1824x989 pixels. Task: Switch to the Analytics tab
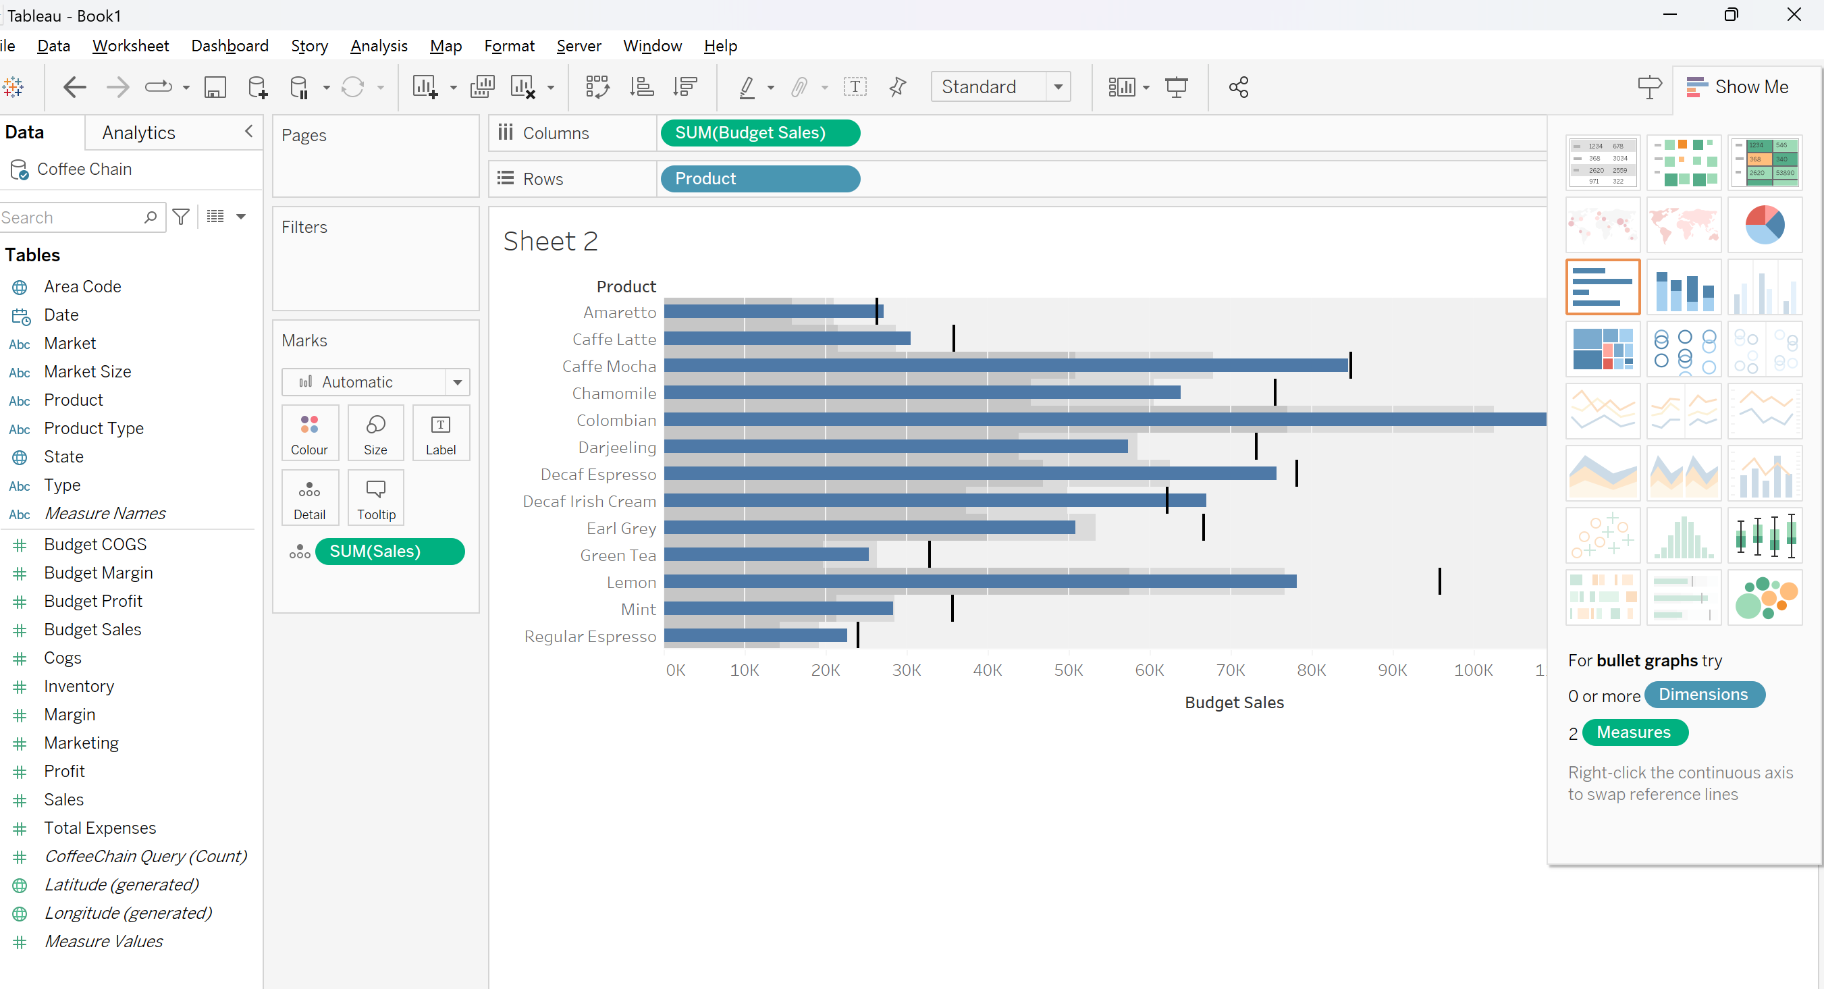139,132
